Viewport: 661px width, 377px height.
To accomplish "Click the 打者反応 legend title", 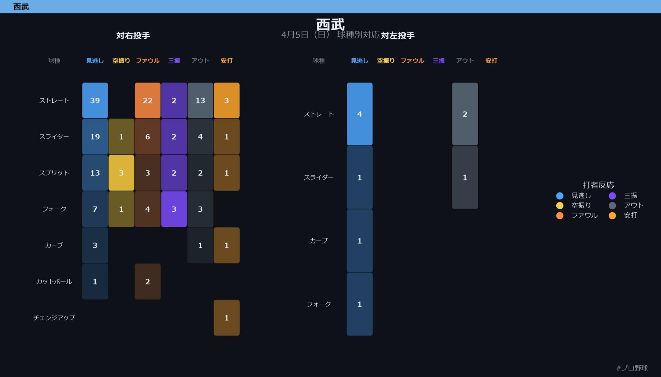I will 598,185.
